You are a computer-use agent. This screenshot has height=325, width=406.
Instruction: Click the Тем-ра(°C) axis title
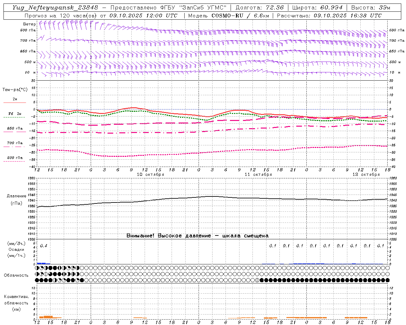[15, 90]
